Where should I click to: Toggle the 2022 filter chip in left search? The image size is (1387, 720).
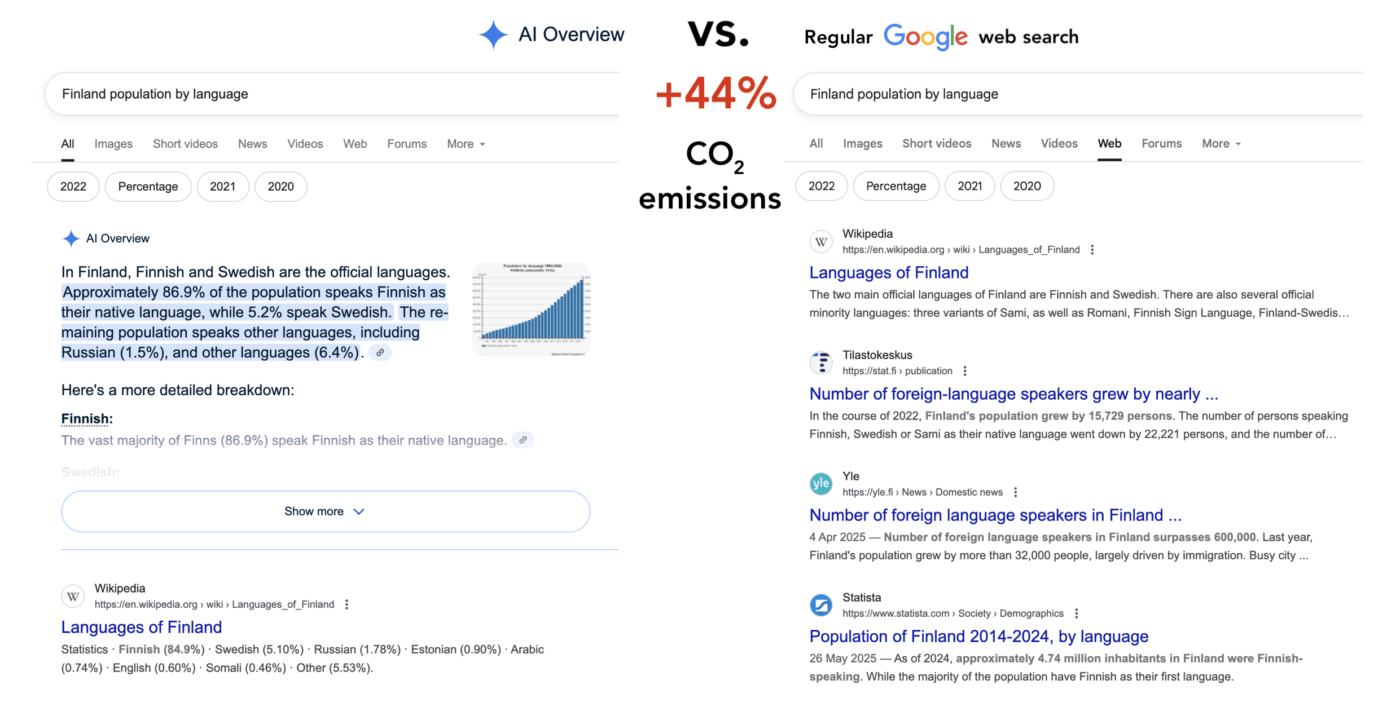coord(73,187)
